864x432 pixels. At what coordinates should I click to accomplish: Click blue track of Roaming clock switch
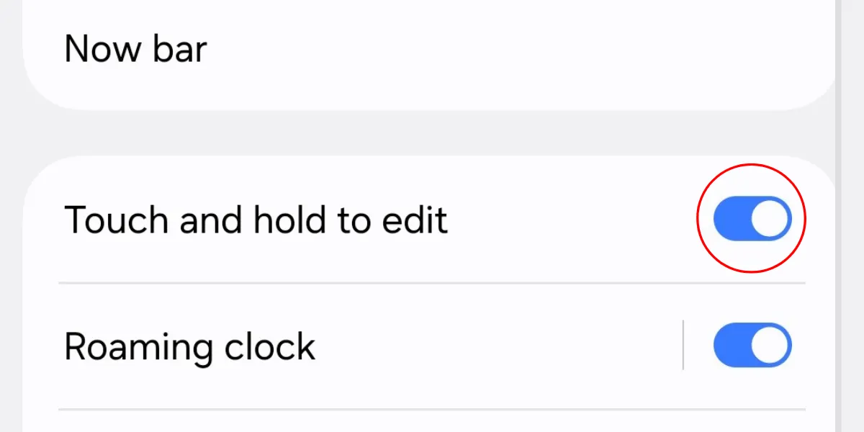(x=729, y=346)
